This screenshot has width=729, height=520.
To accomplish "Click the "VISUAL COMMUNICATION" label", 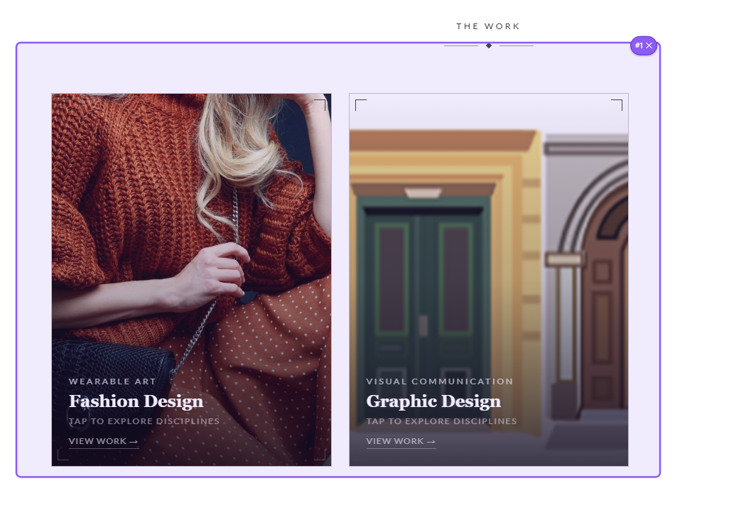I will [x=439, y=381].
